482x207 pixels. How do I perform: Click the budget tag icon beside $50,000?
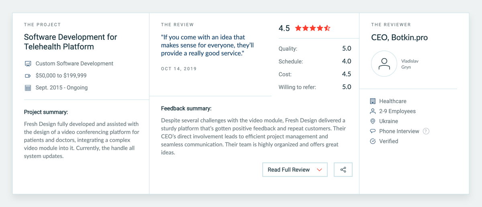[x=28, y=76]
